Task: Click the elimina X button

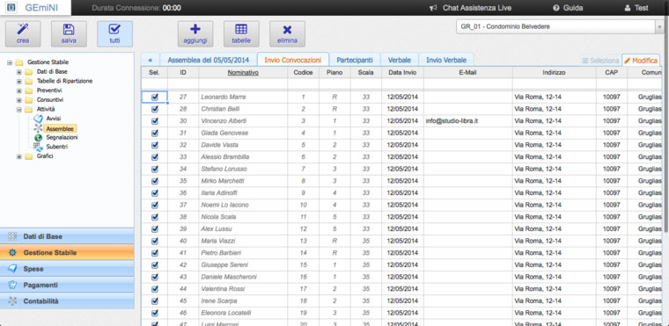Action: pos(287,34)
